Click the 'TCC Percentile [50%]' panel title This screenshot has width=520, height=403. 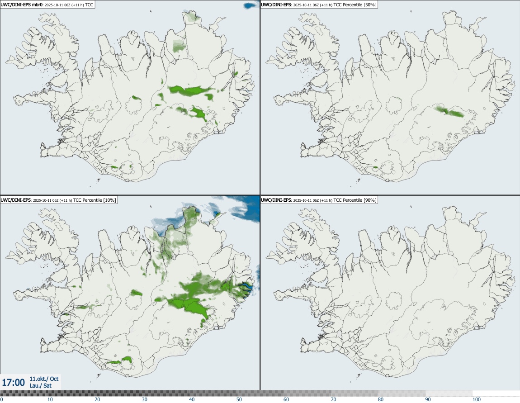coord(319,5)
